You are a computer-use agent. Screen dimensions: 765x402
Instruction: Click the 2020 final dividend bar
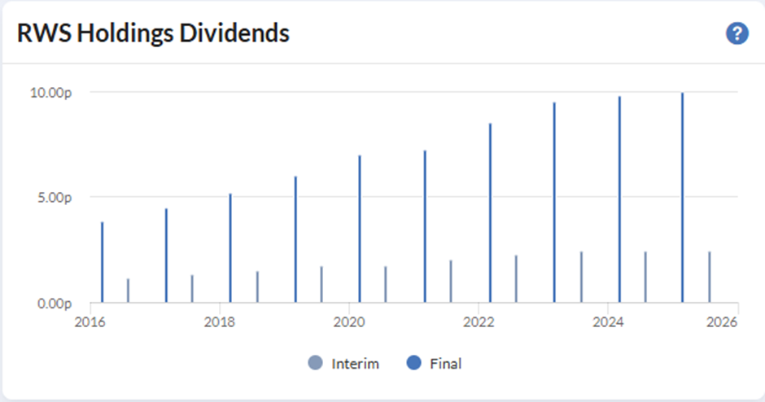click(360, 229)
